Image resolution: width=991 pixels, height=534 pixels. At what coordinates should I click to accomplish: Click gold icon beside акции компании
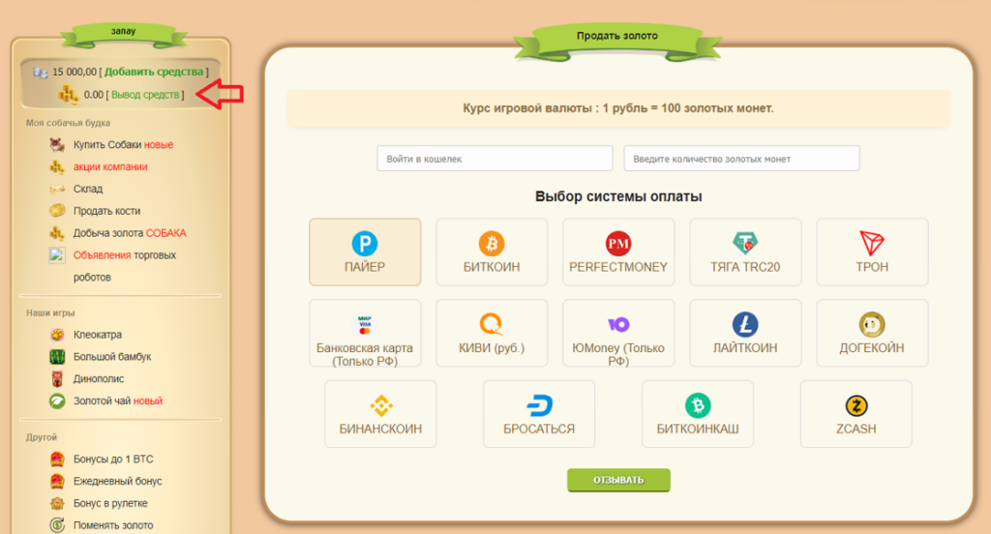point(57,166)
